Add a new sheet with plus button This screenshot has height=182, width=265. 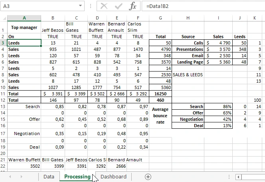pos(148,177)
